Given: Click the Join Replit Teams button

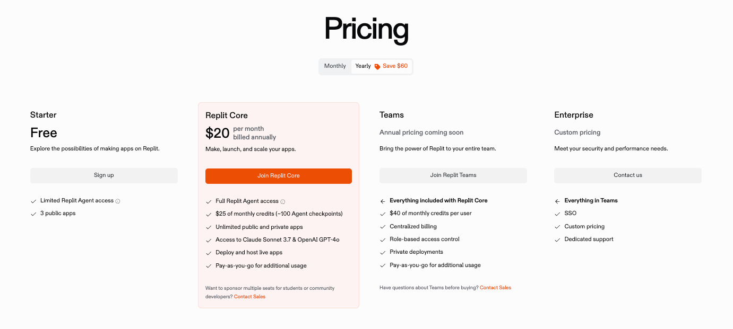Looking at the screenshot, I should (453, 175).
